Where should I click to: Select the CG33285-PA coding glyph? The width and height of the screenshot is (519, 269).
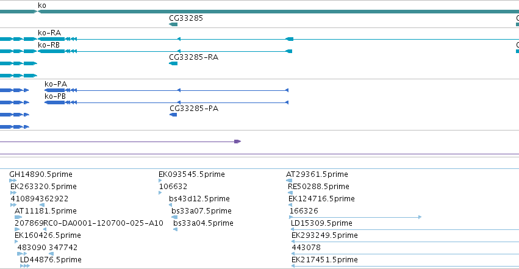(x=173, y=115)
